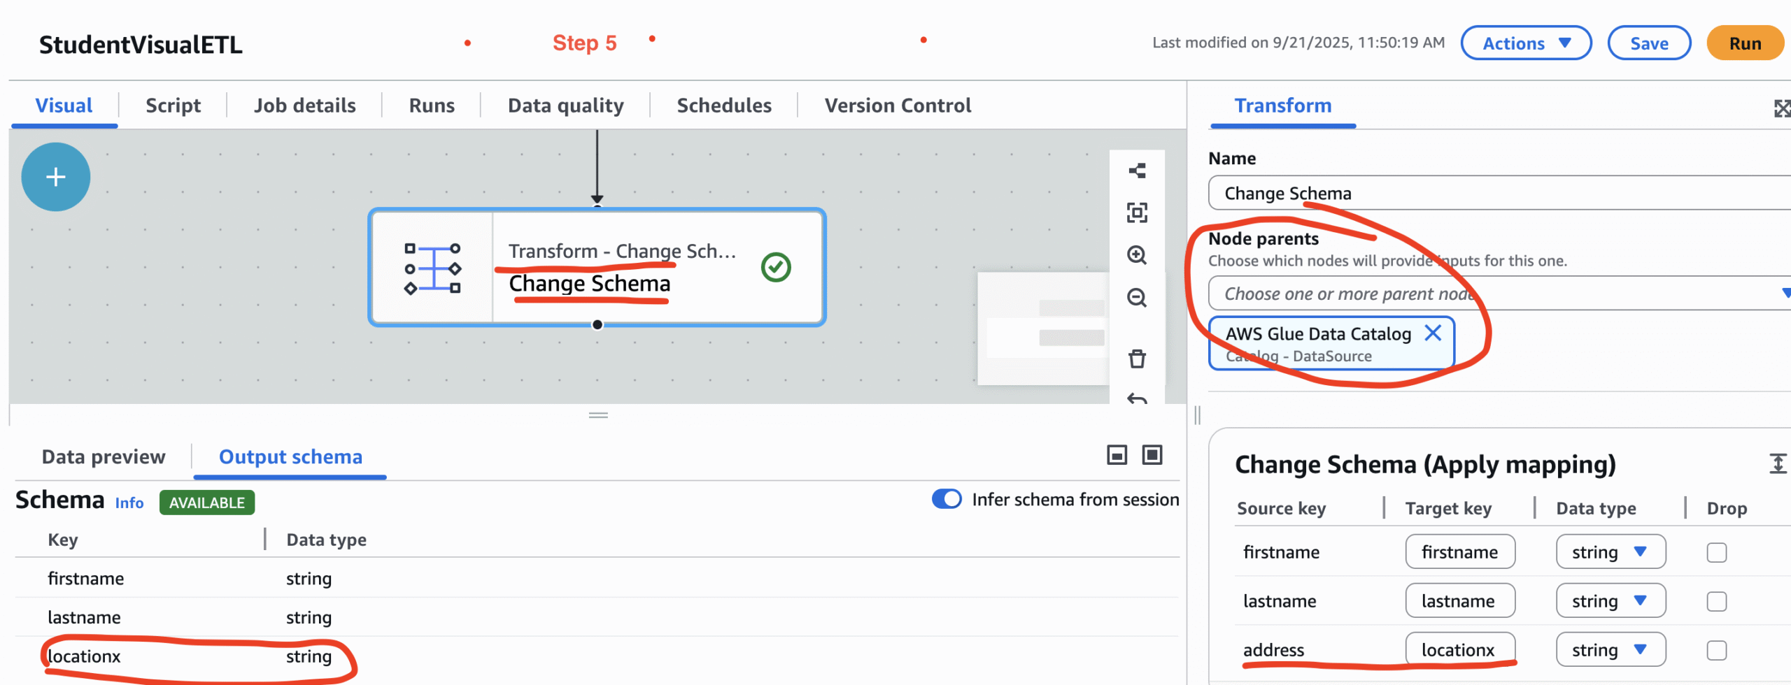Delete selected node with trash icon

click(x=1137, y=359)
